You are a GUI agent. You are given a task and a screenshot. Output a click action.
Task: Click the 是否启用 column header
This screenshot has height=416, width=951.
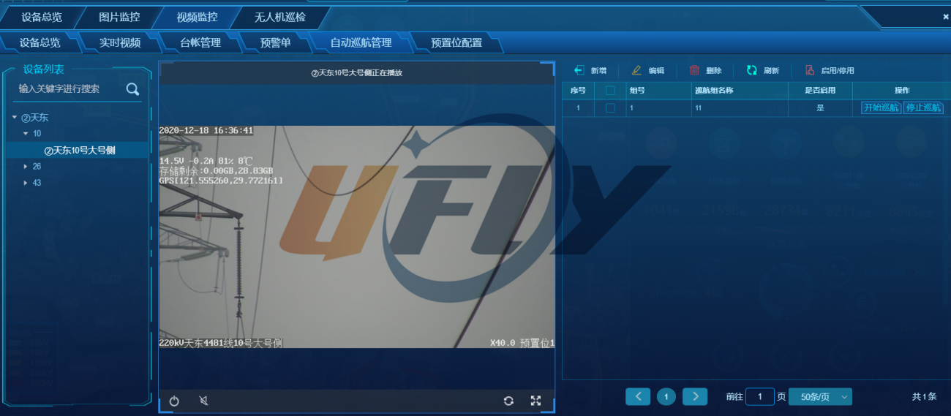[x=820, y=91]
